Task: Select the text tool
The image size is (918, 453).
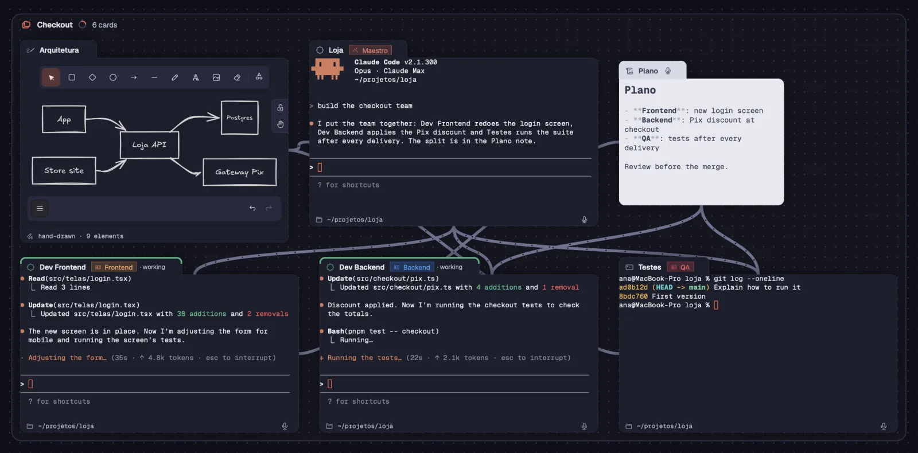Action: click(x=196, y=77)
